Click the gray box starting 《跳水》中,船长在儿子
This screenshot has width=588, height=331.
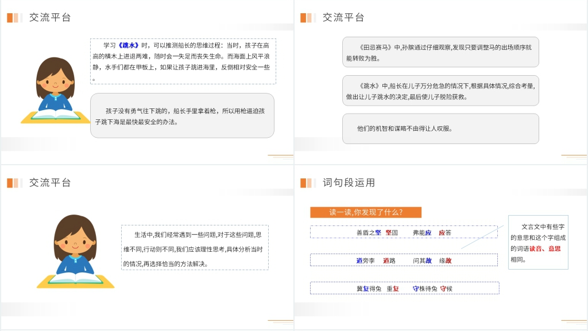coord(440,91)
